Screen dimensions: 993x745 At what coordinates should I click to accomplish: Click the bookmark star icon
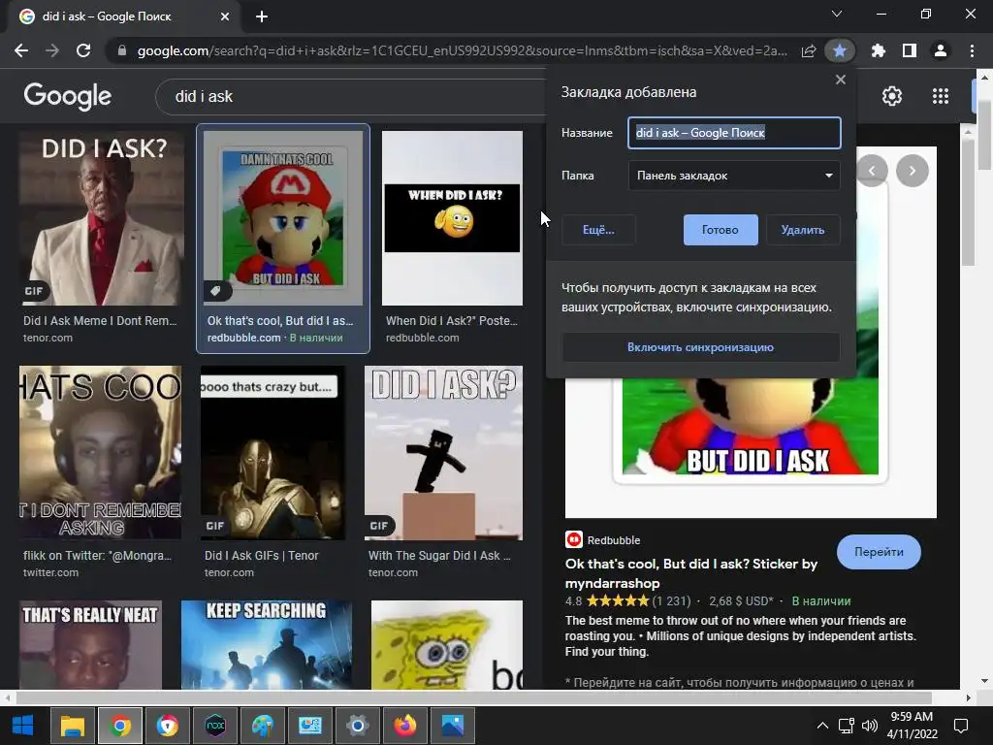840,50
